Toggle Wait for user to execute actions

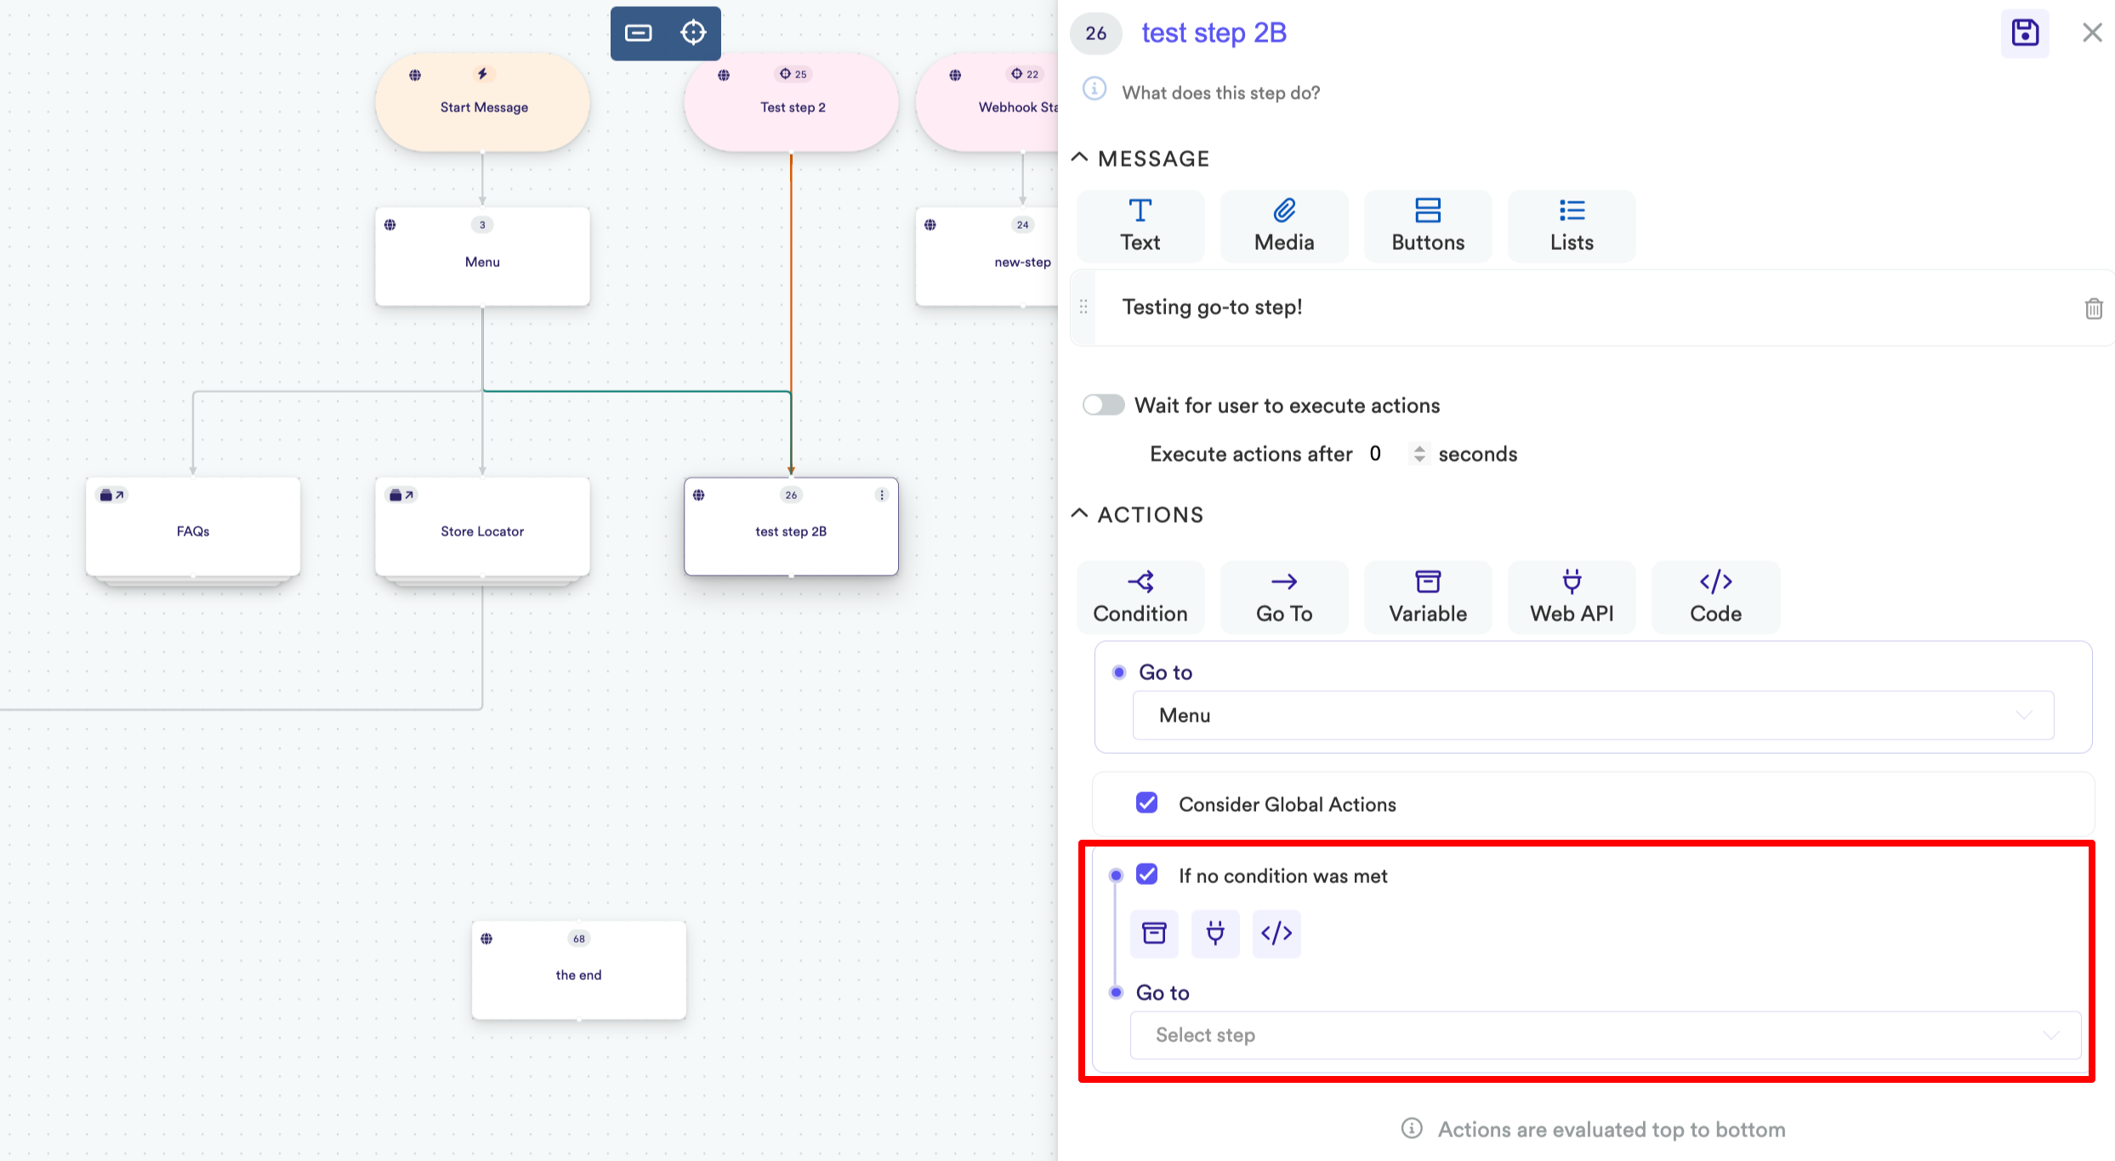1103,405
